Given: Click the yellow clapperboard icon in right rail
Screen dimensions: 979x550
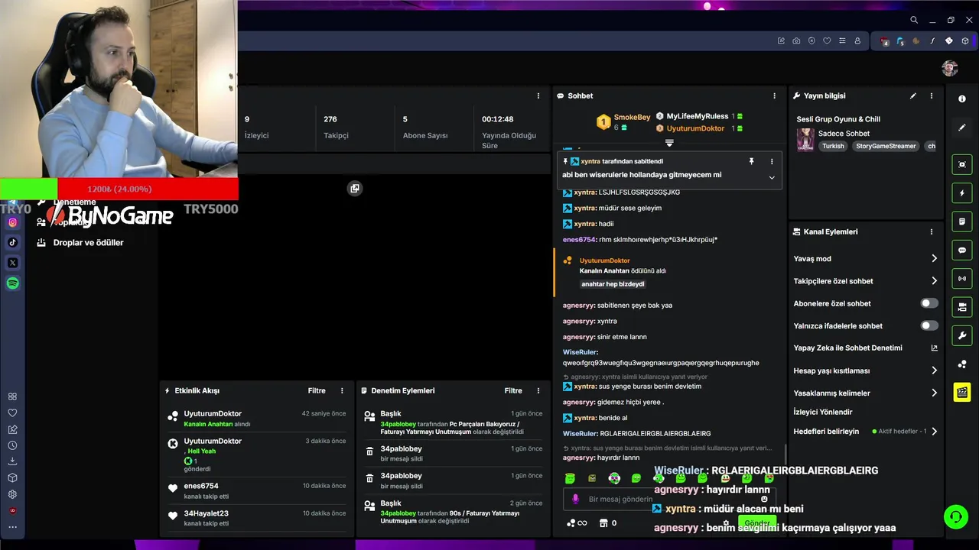Looking at the screenshot, I should pos(962,393).
